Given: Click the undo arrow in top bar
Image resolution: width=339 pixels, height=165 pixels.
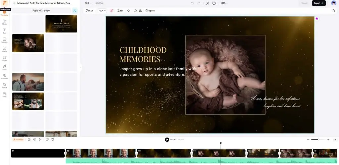Looking at the screenshot, I should 192,3.
